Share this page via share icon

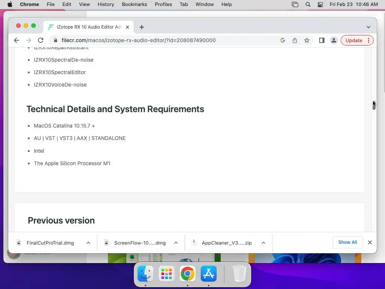click(295, 40)
